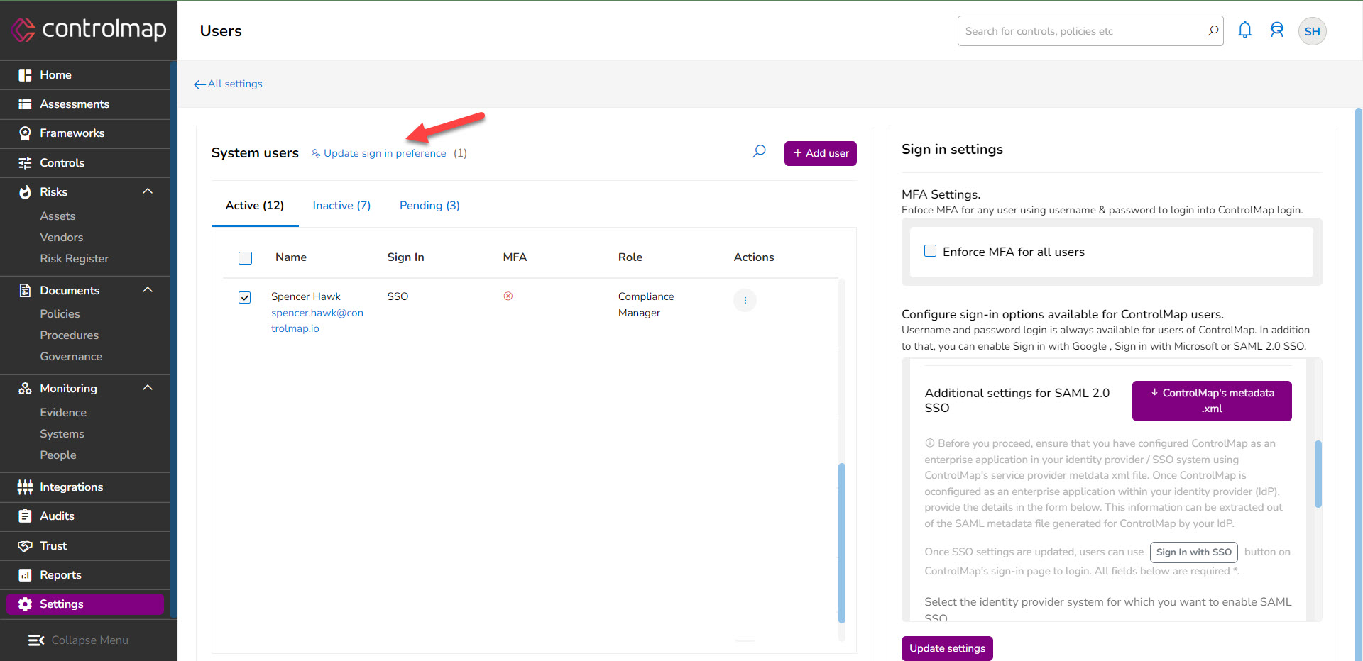The width and height of the screenshot is (1363, 661).
Task: Click the Risks flame icon
Action: 25,192
